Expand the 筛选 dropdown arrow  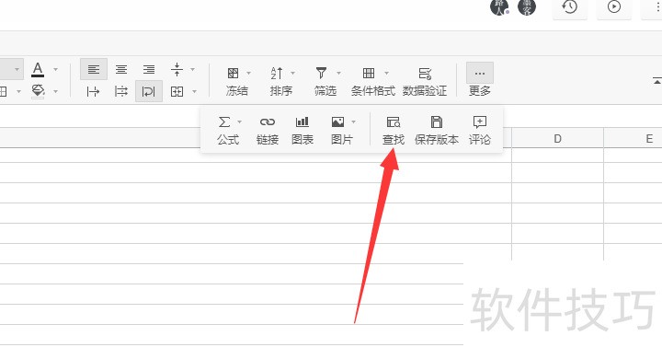tap(338, 73)
